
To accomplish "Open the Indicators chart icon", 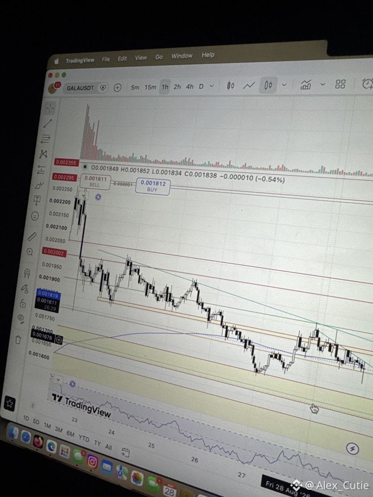I will [306, 85].
